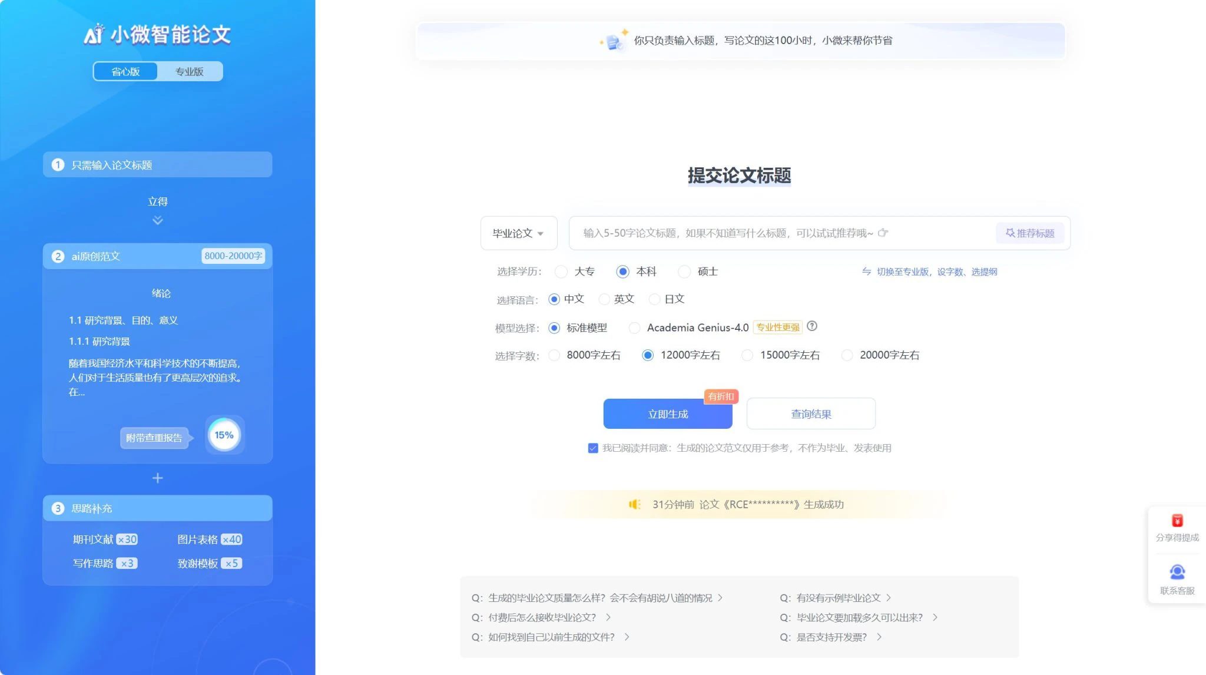Click the 附带查重报告 tag
This screenshot has height=675, width=1206.
pyautogui.click(x=154, y=438)
